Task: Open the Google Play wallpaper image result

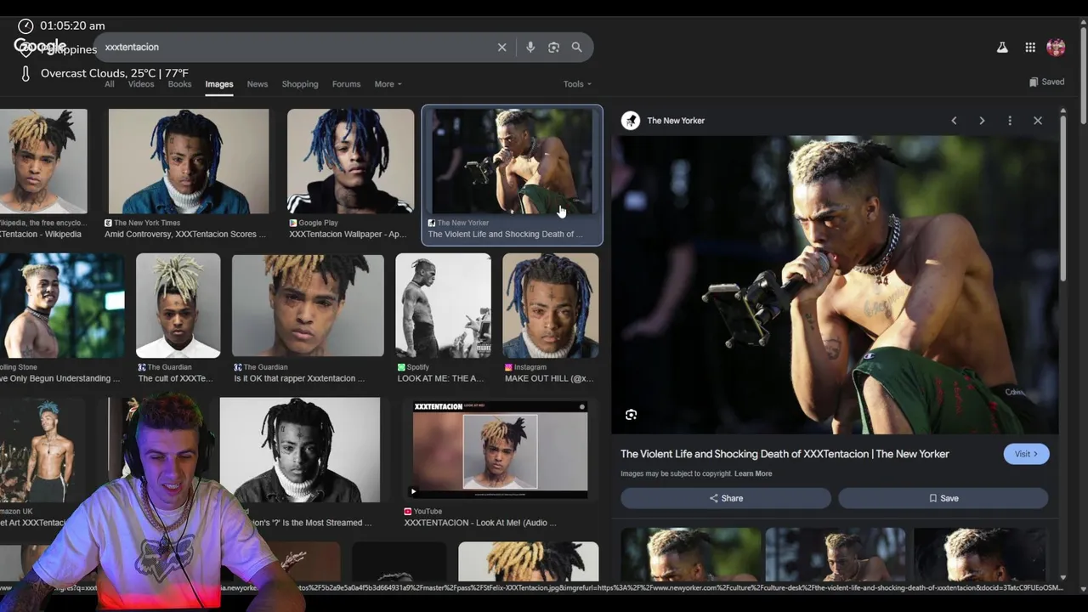Action: point(350,161)
